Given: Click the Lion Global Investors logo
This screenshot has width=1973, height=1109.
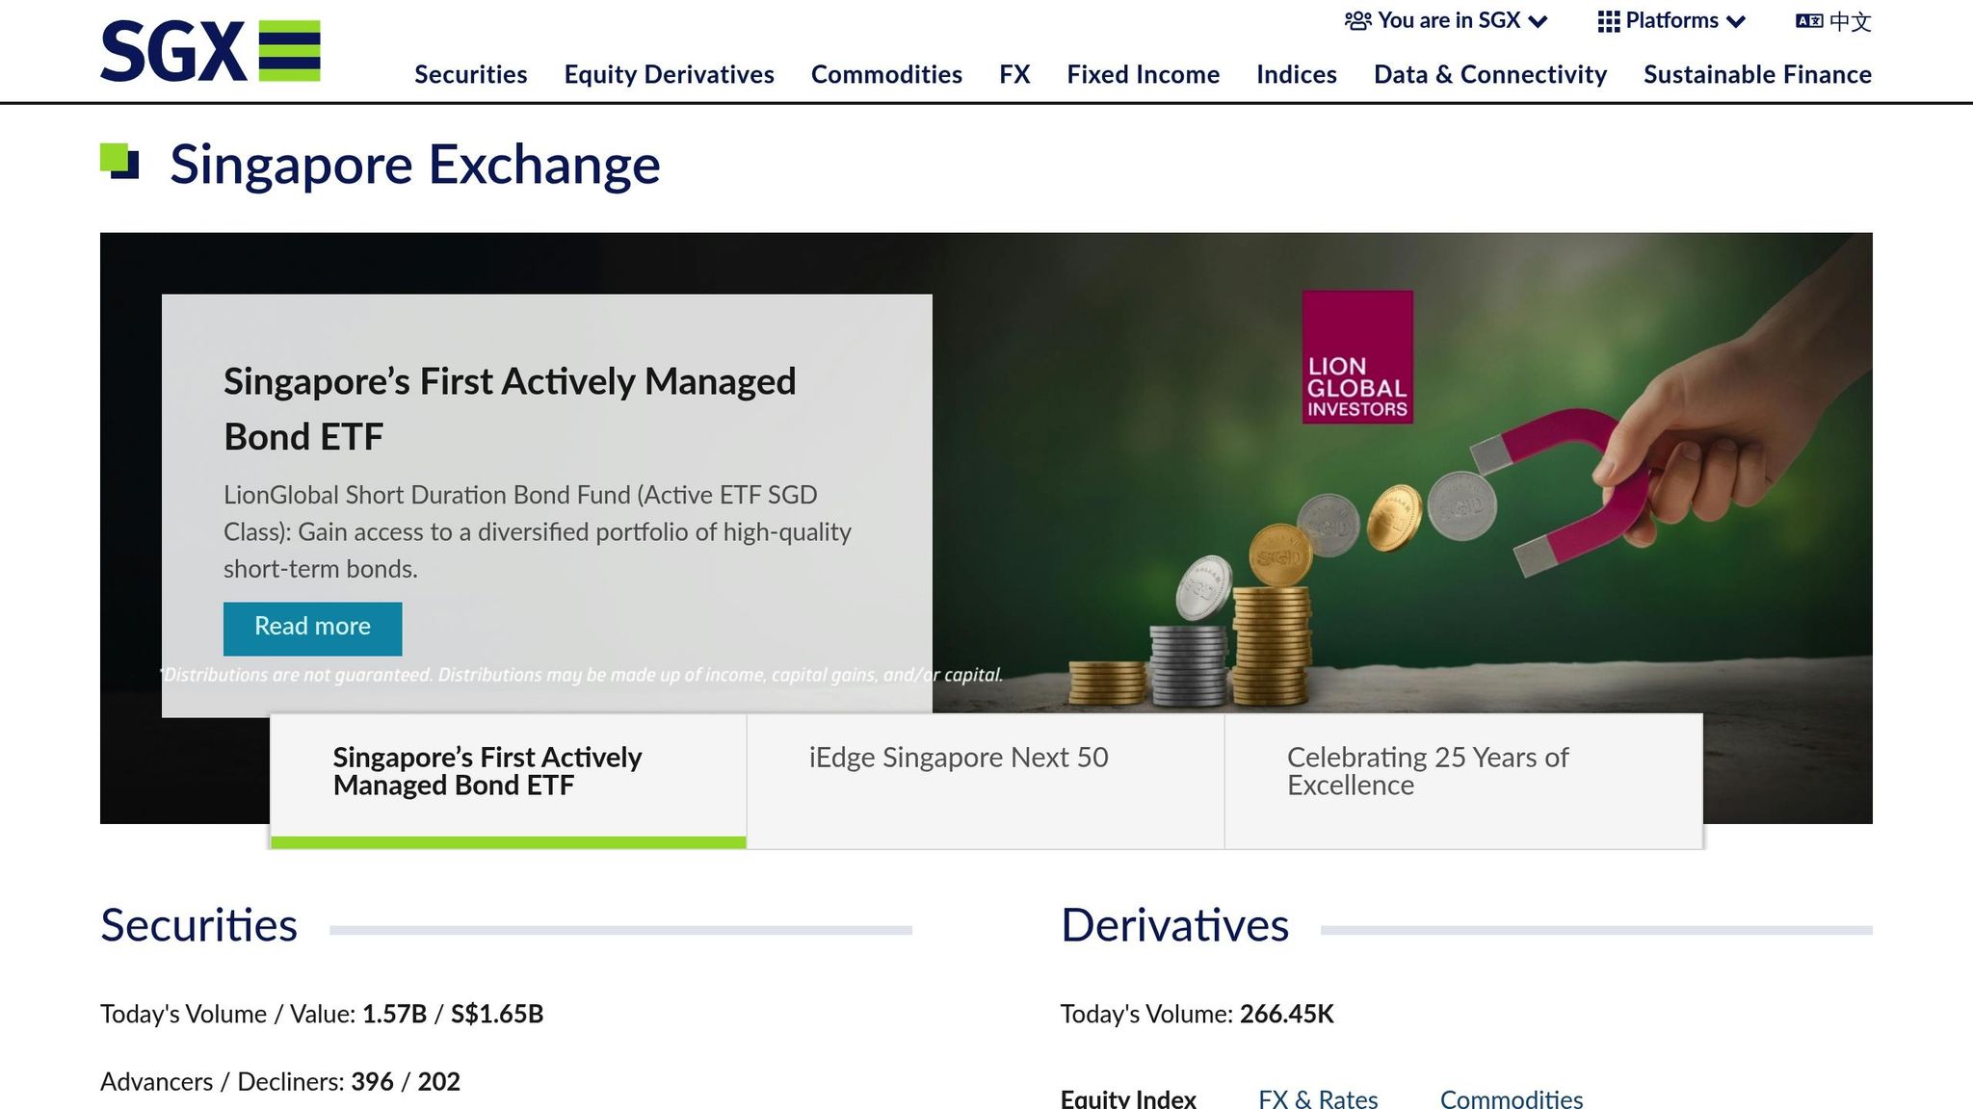Looking at the screenshot, I should click(1356, 357).
